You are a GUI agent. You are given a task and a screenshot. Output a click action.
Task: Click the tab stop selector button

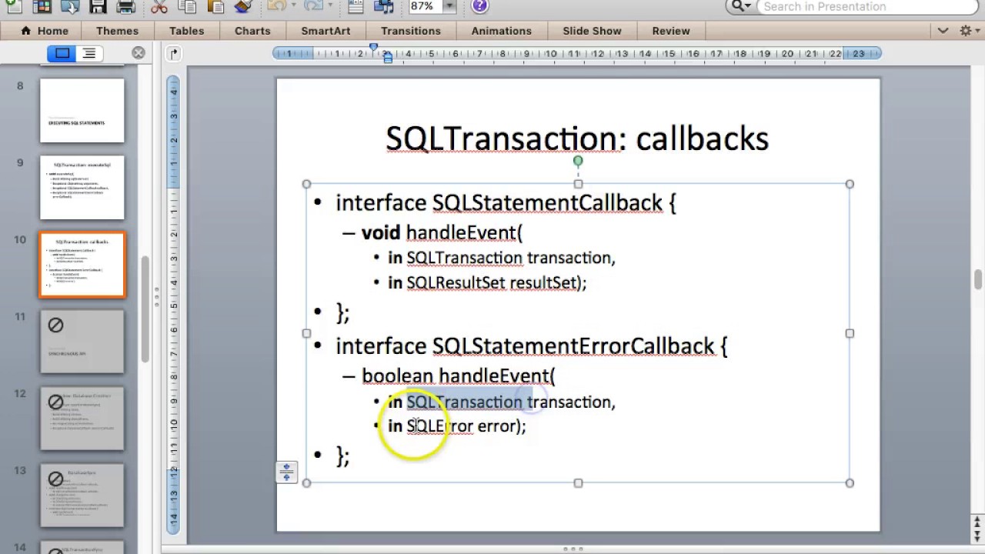174,53
